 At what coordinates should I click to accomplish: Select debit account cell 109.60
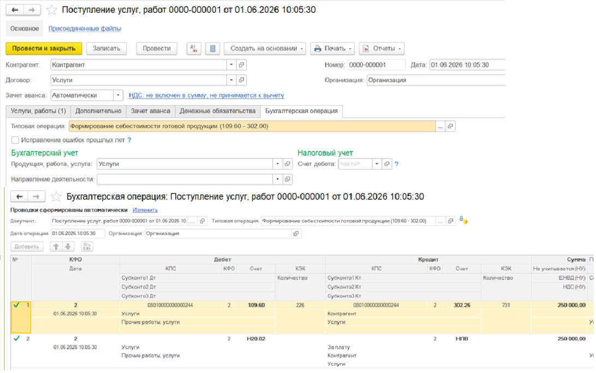(256, 305)
